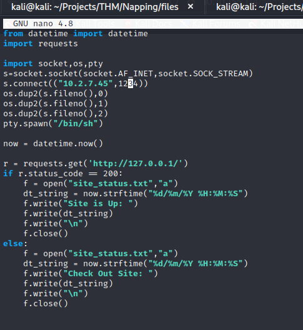Click the first f.close() line
Image resolution: width=303 pixels, height=330 pixels.
coord(46,234)
